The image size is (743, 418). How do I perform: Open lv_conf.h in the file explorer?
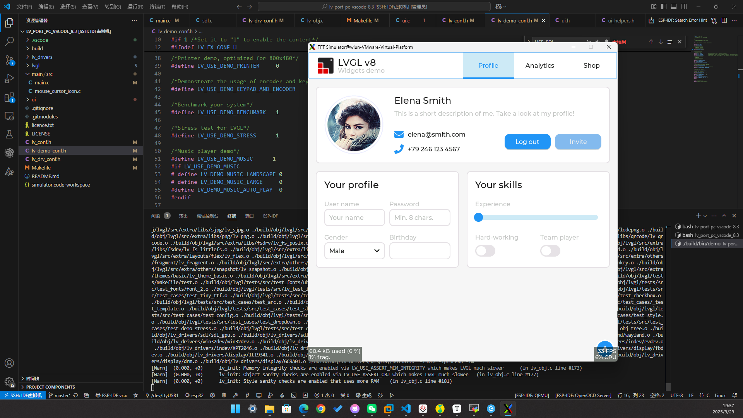(41, 142)
